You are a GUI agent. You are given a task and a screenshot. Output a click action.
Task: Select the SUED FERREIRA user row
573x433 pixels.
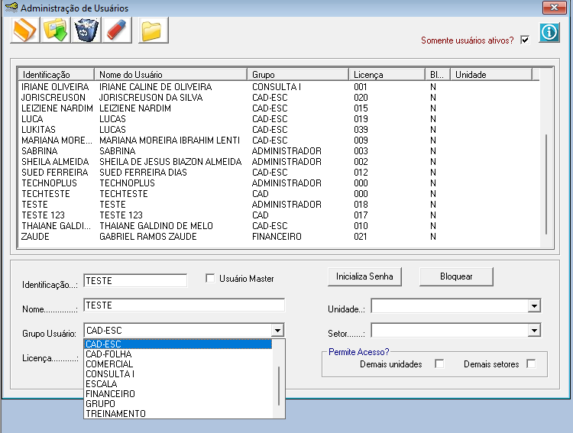[x=279, y=173]
